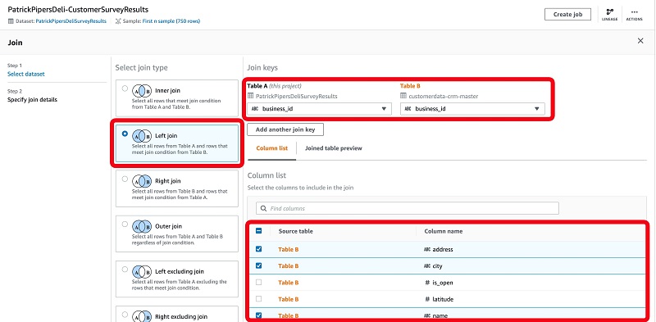656x322 pixels.
Task: Click the Left excluding join Venn icon
Action: (x=142, y=271)
